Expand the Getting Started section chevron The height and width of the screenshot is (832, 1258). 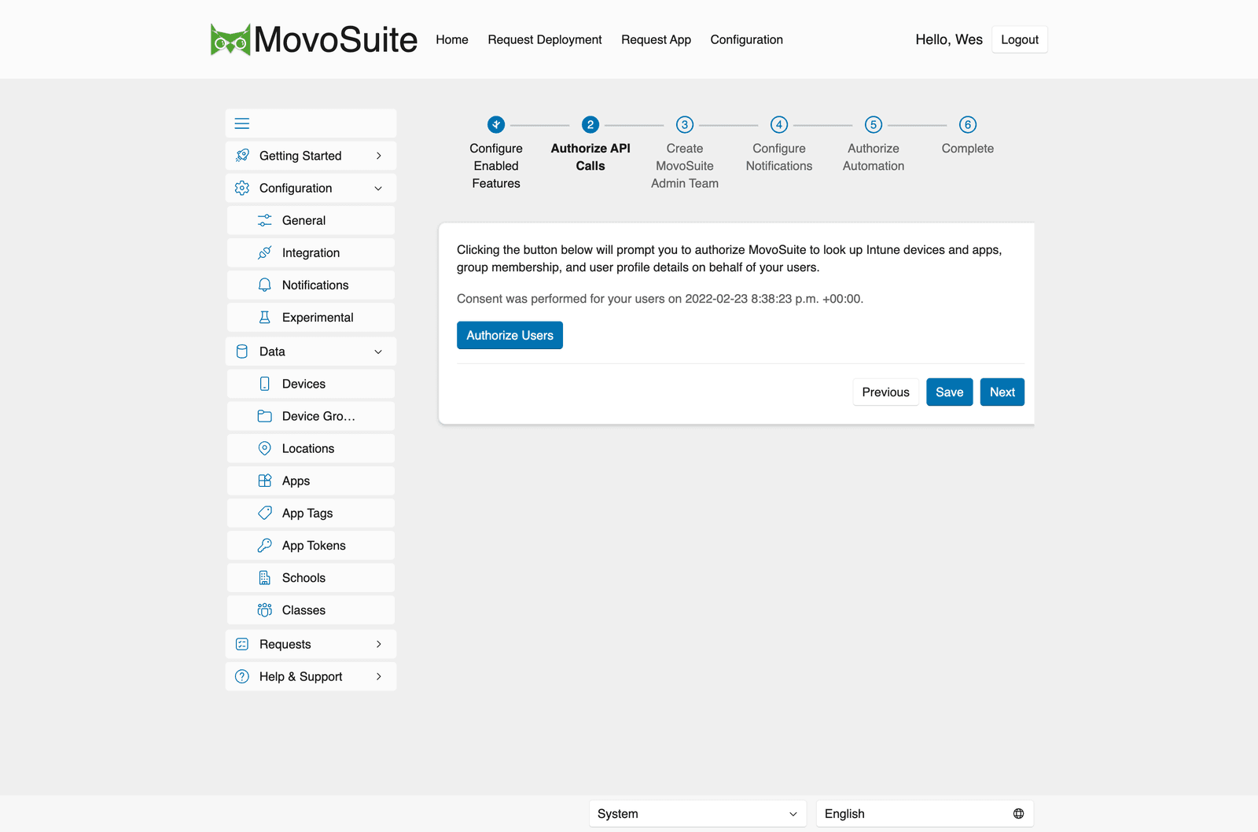click(x=379, y=156)
